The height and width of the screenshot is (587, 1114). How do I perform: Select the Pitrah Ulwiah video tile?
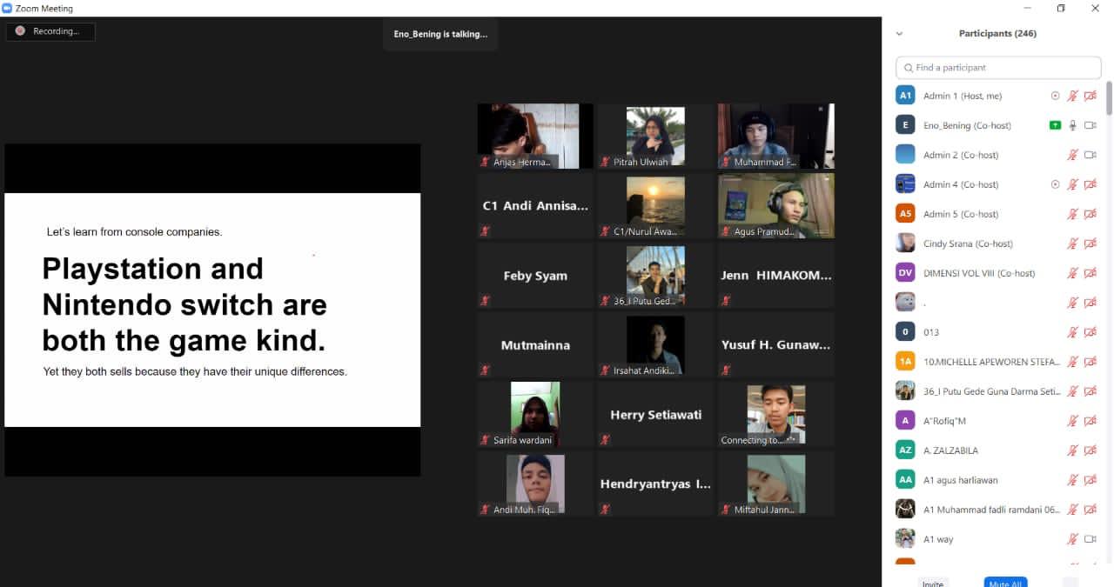(x=654, y=136)
